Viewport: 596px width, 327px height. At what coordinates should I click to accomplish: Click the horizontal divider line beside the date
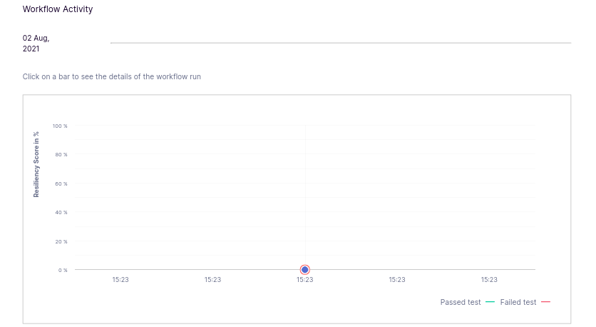tap(341, 43)
